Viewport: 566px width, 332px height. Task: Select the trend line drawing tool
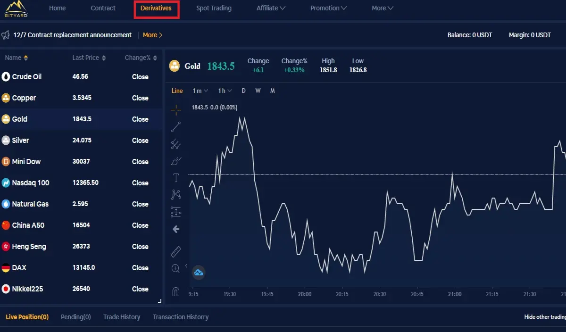point(176,127)
